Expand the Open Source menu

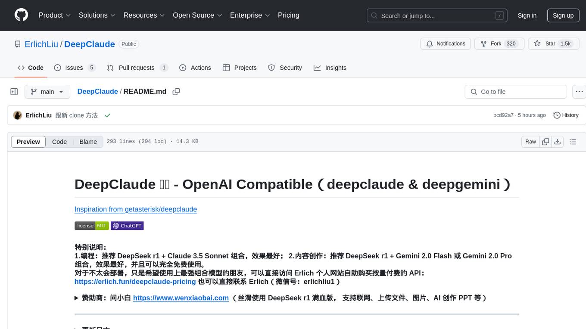pyautogui.click(x=197, y=15)
